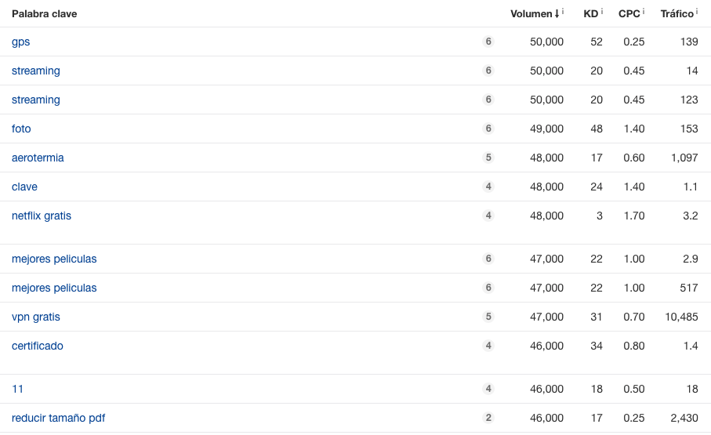Sort by the KD column header
This screenshot has height=435, width=711.
591,13
